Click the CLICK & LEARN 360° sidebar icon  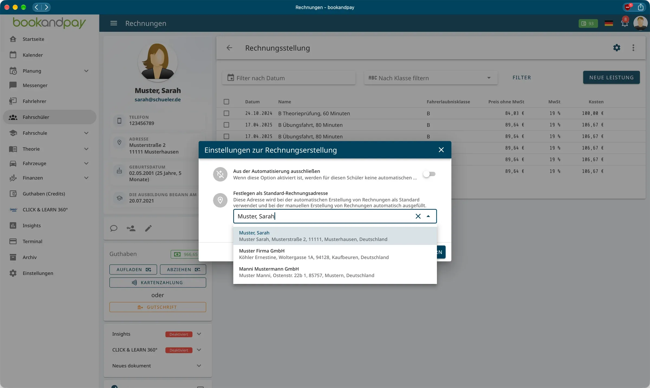[x=13, y=210]
